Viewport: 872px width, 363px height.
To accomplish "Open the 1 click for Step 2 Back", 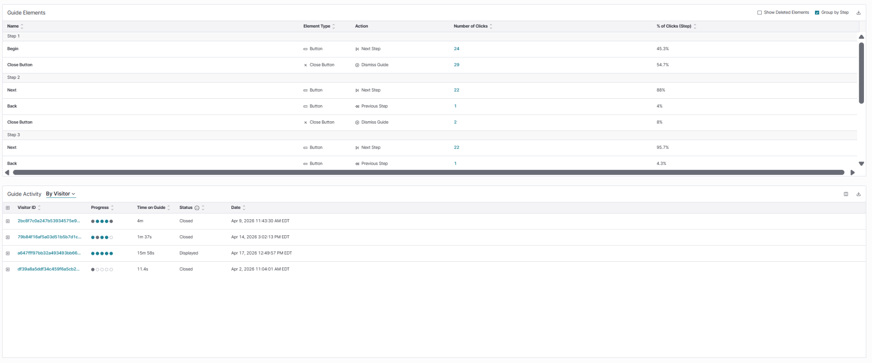I will pyautogui.click(x=455, y=106).
